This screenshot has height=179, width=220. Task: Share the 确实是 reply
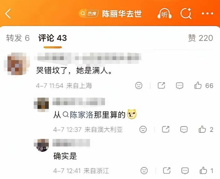(x=167, y=171)
